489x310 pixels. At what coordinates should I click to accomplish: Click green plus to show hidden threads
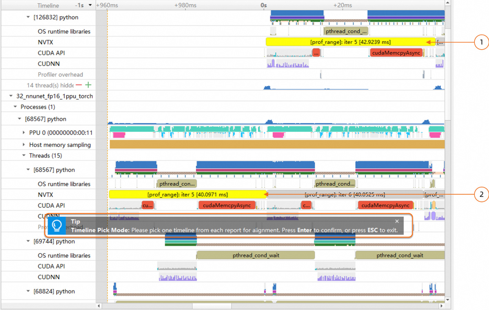click(88, 85)
